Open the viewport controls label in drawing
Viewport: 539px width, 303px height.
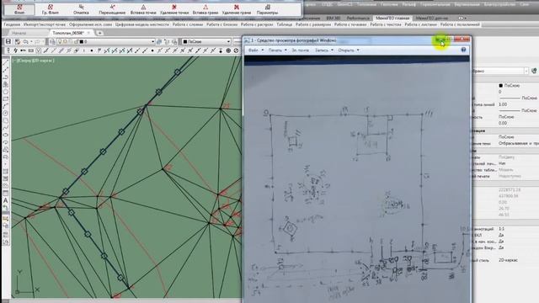[x=34, y=61]
